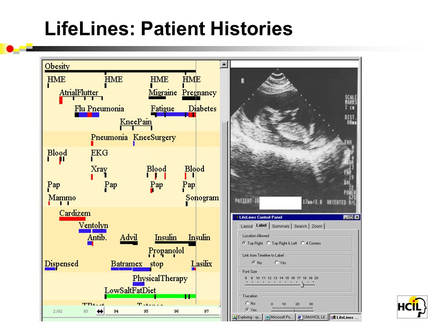Click year 97 on the timeline axis
Image resolution: width=434 pixels, height=325 pixels.
point(207,311)
